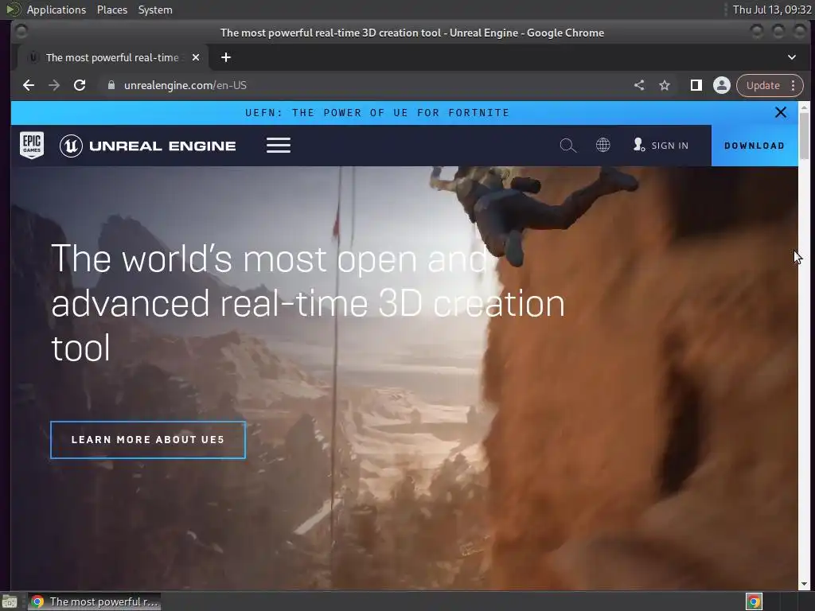Open the hamburger navigation menu
The width and height of the screenshot is (815, 611).
pos(279,146)
